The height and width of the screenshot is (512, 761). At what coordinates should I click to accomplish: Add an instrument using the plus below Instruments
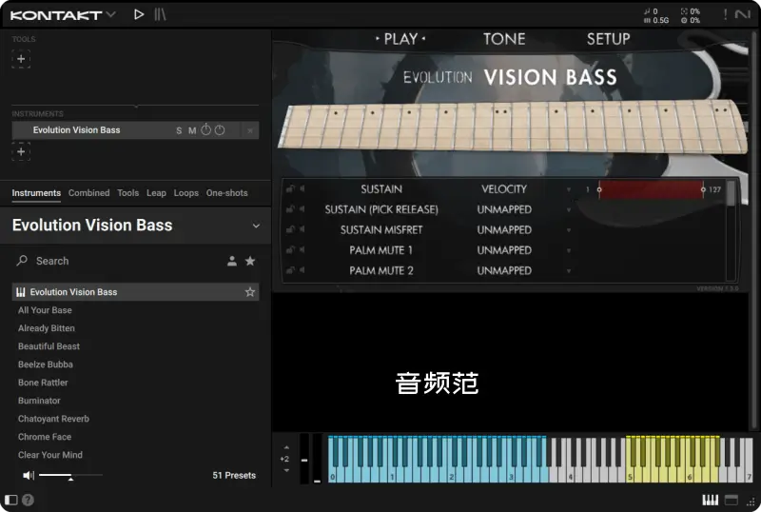click(x=21, y=151)
